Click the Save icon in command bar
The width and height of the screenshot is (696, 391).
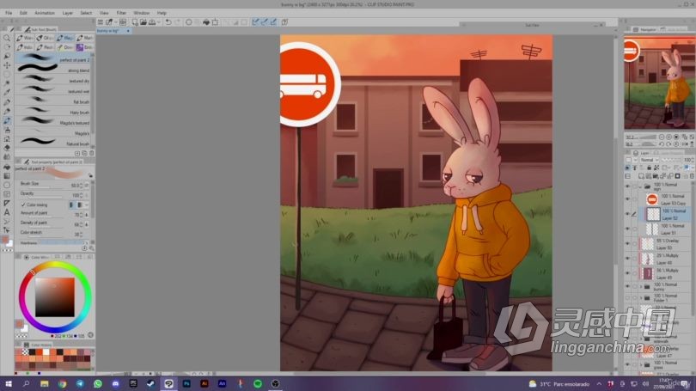click(x=152, y=21)
